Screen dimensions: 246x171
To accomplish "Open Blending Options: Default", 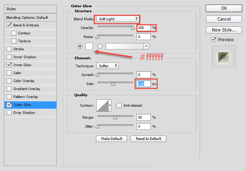I will click(30, 18).
